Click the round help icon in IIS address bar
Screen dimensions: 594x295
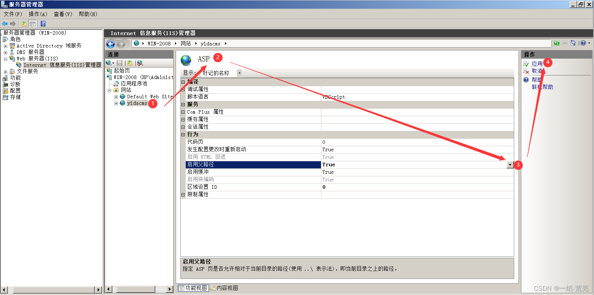(583, 43)
